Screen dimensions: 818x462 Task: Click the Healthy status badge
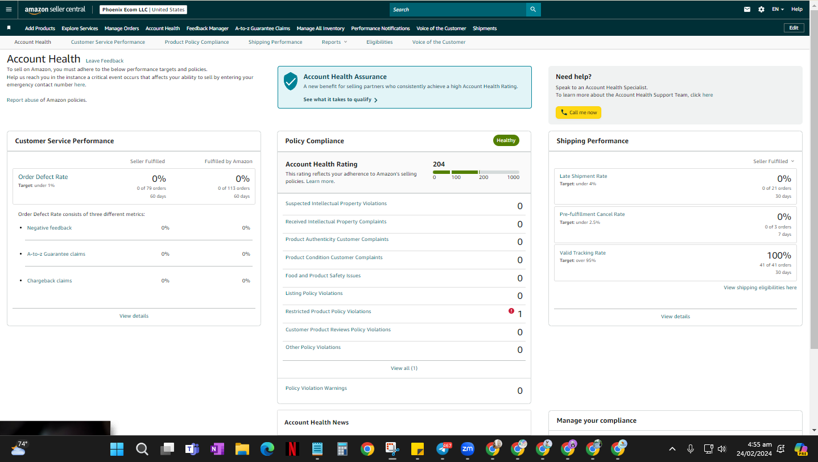tap(506, 140)
